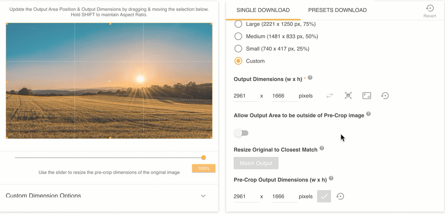Click the help icon beside Allow Output Area
The image size is (445, 214).
369,114
